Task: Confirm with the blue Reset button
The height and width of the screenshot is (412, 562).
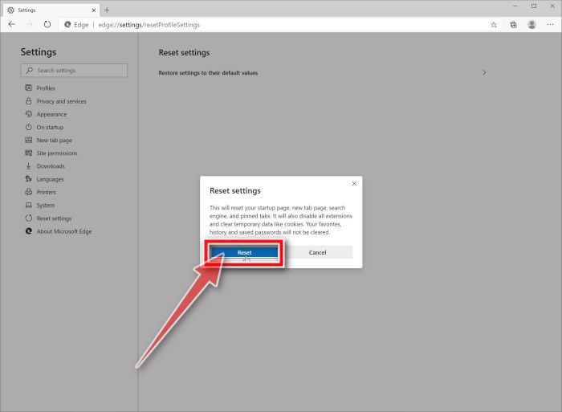Action: pyautogui.click(x=244, y=252)
